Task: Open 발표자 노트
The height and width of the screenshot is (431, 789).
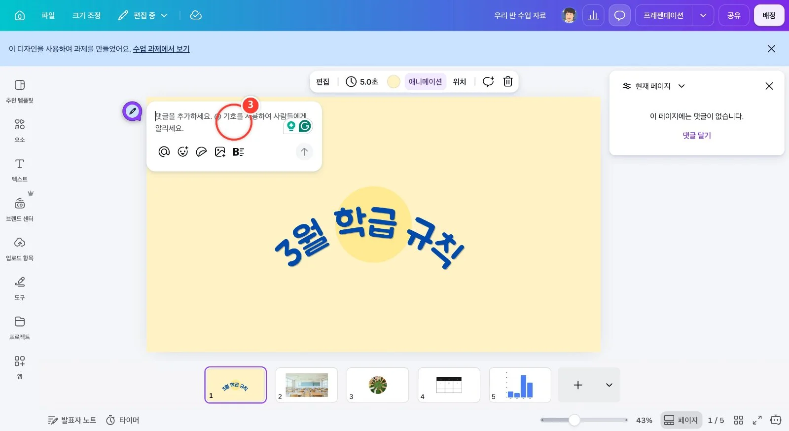Action: tap(72, 420)
